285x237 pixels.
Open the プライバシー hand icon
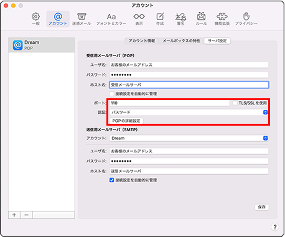pyautogui.click(x=246, y=16)
